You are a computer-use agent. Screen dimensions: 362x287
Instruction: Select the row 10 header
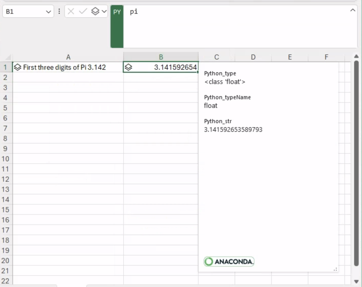6,159
